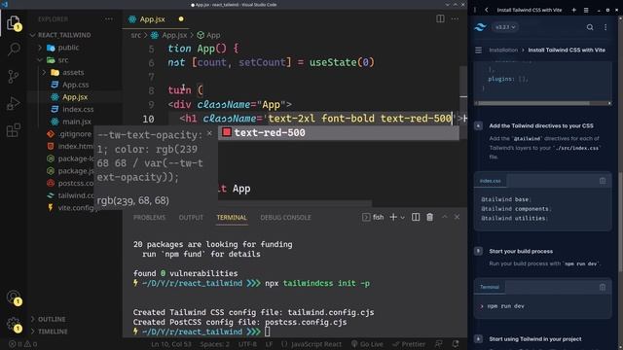Open Tailwind docs hamburger navigation menu
Image resolution: width=623 pixels, height=350 pixels.
(x=478, y=50)
